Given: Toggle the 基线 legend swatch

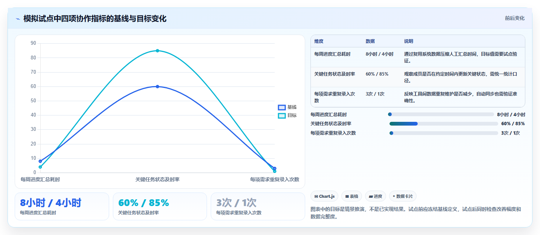Looking at the screenshot, I should [282, 108].
